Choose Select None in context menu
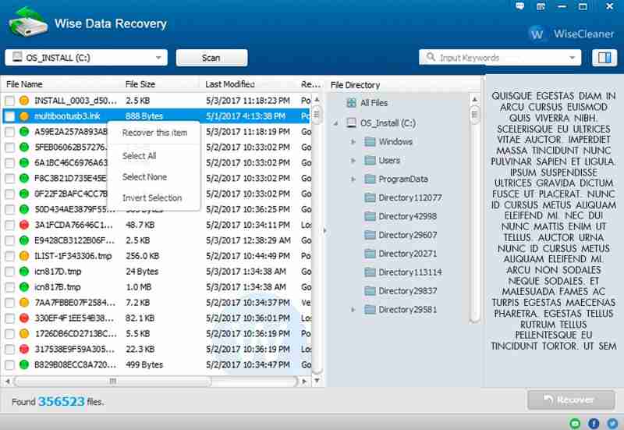The width and height of the screenshot is (624, 430). 144,177
